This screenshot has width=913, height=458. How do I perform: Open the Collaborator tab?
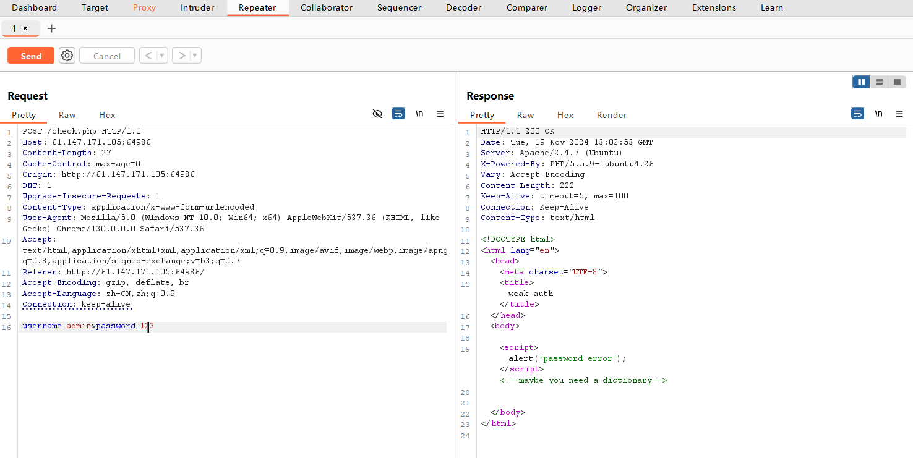click(327, 8)
